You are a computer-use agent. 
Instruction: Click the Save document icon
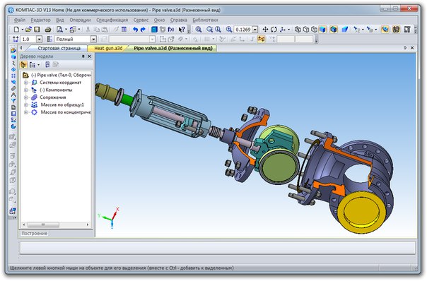(x=37, y=30)
